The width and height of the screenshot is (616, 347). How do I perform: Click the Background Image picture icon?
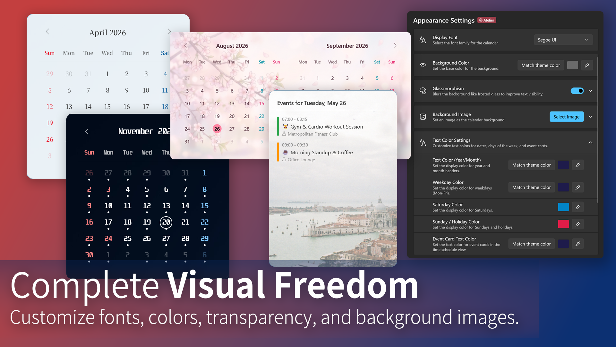tap(423, 117)
